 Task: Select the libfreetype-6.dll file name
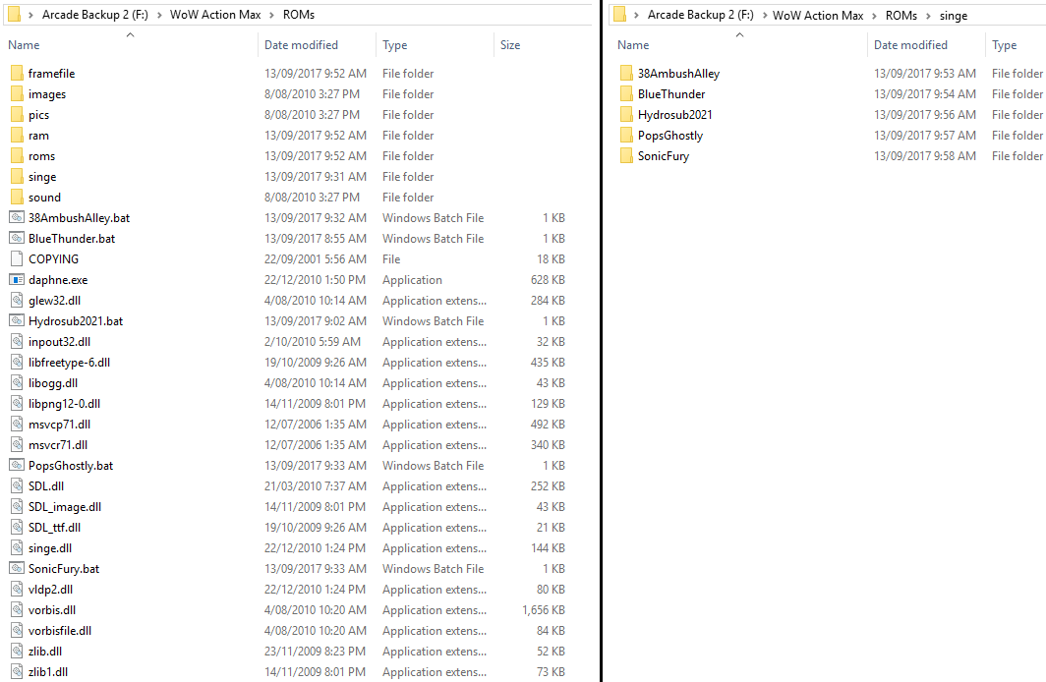(70, 362)
